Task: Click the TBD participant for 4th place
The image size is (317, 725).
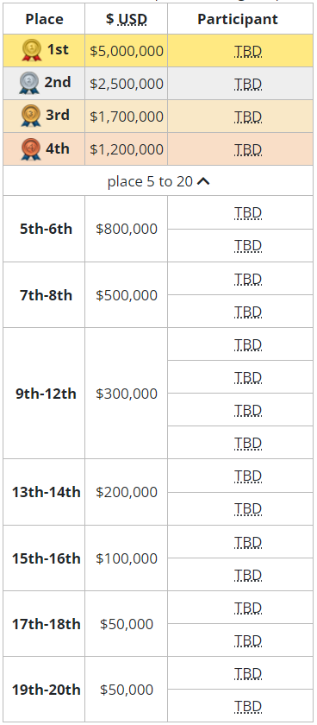Action: 248,150
